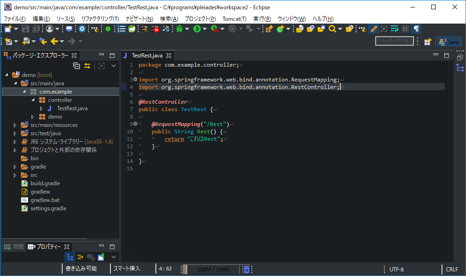Click the yellow magnifier Search icon
Screen dimensions: 466x276
click(332, 29)
